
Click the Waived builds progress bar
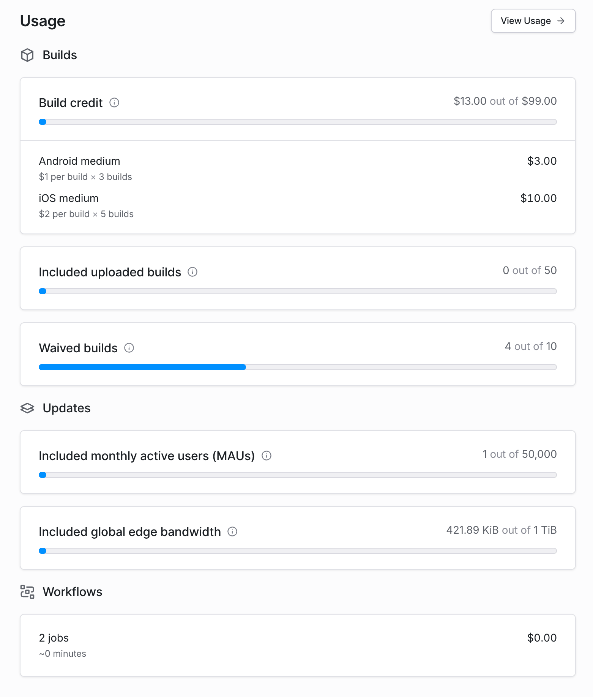[x=298, y=367]
